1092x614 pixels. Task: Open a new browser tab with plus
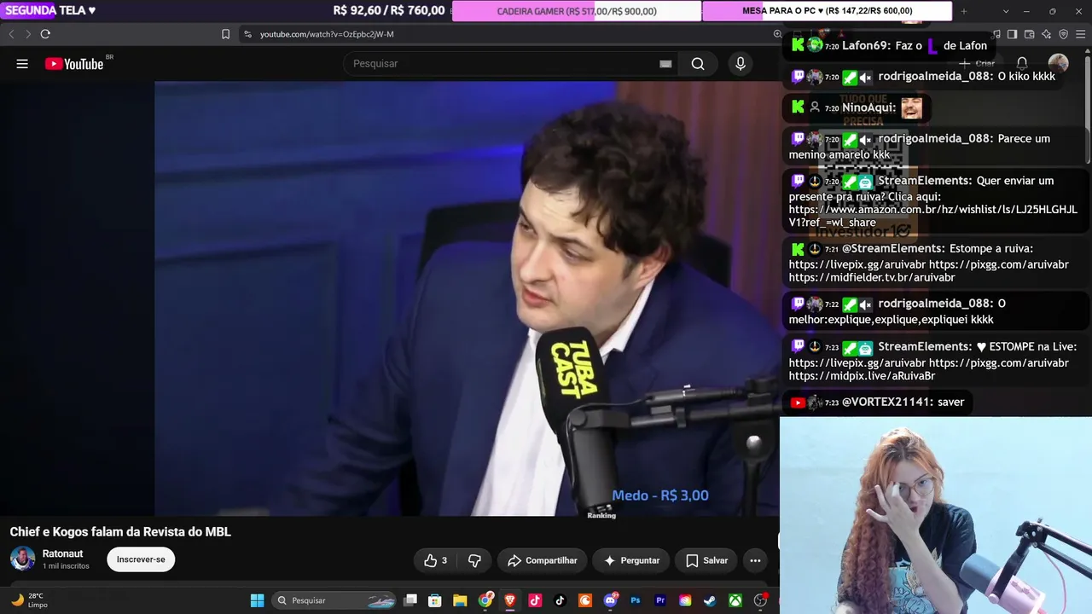click(x=964, y=11)
